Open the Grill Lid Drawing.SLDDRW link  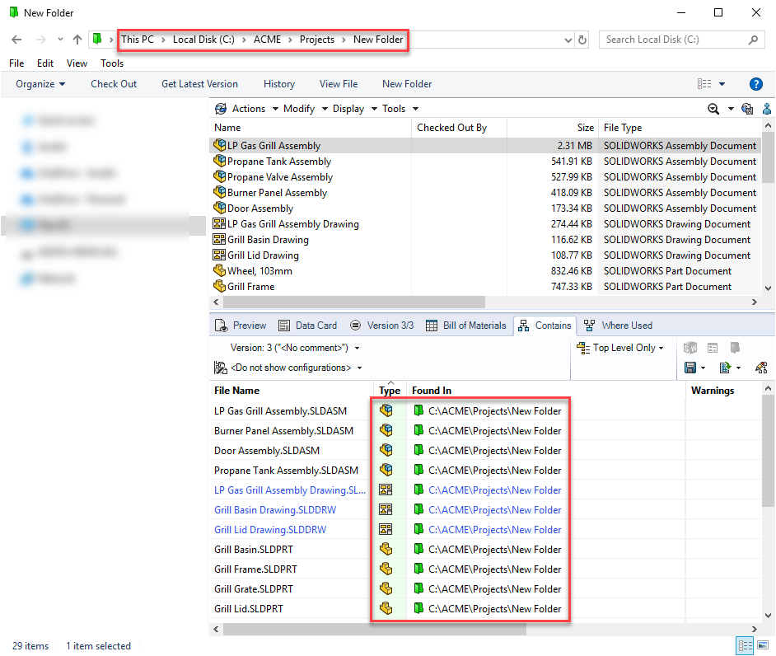tap(270, 530)
